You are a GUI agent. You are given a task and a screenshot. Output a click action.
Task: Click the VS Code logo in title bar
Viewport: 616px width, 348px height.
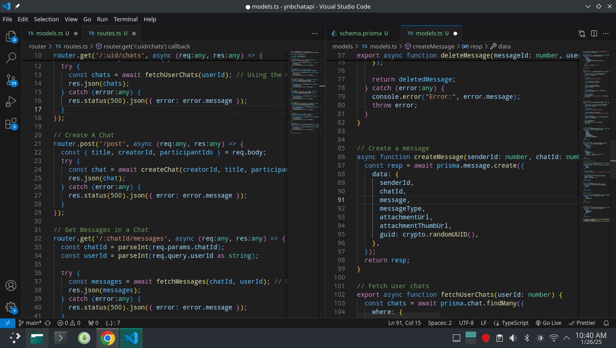[7, 7]
